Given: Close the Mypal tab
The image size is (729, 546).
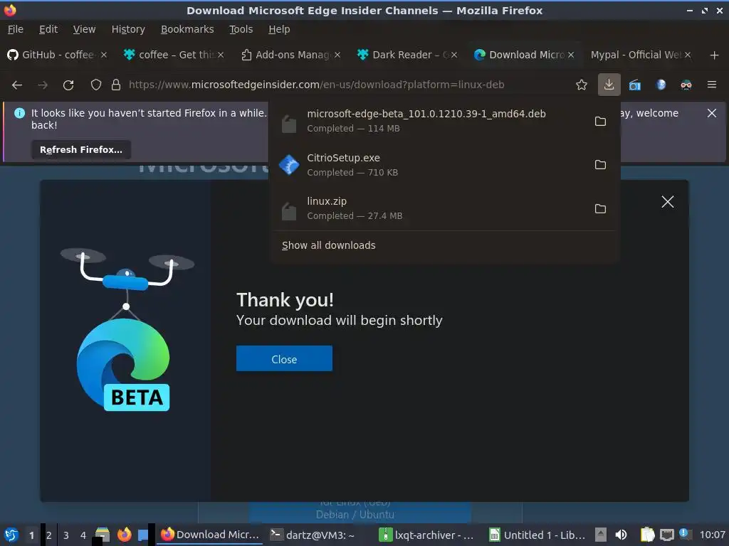Looking at the screenshot, I should 688,55.
